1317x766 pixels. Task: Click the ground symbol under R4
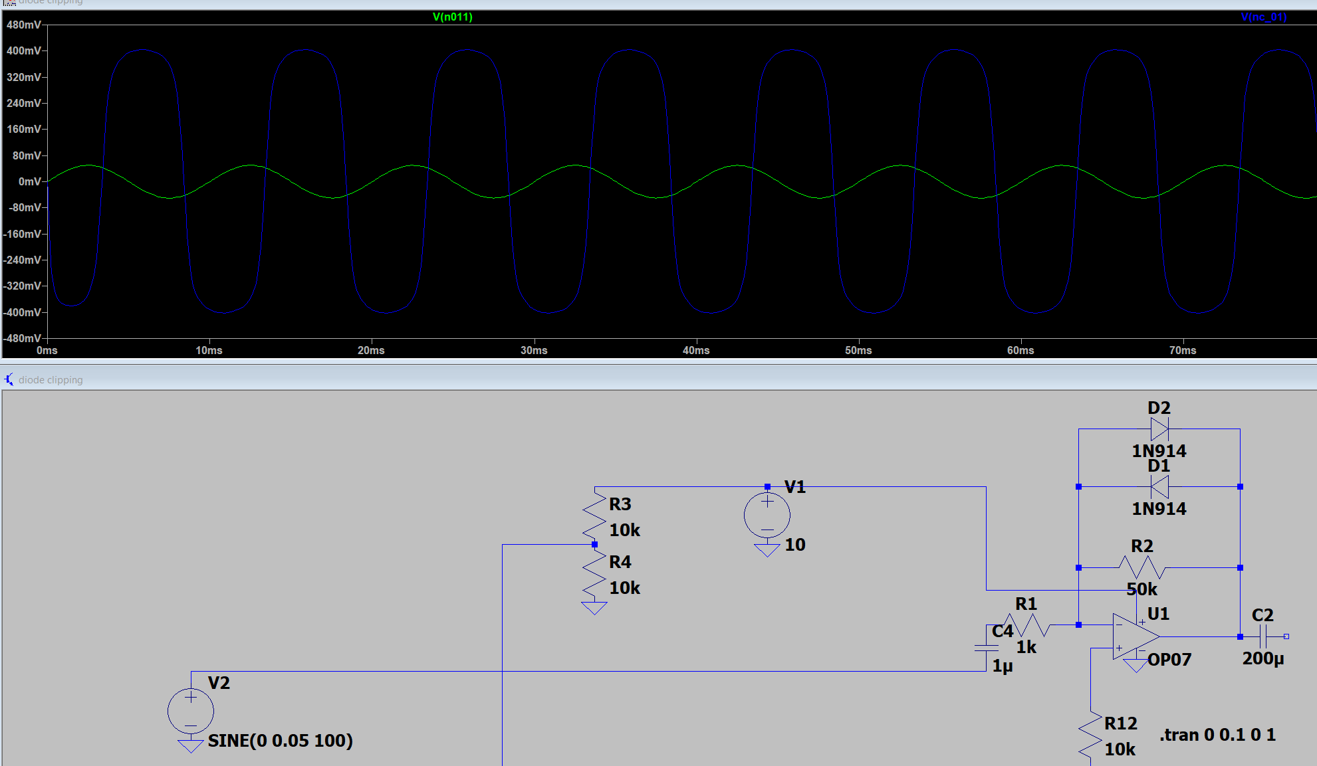(594, 608)
